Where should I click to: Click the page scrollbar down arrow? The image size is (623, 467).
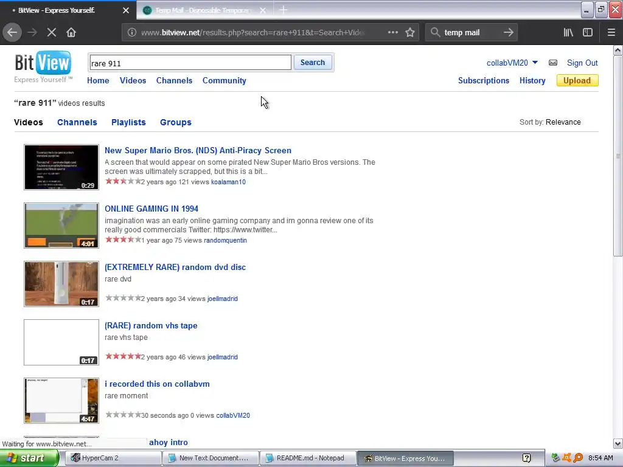point(618,443)
